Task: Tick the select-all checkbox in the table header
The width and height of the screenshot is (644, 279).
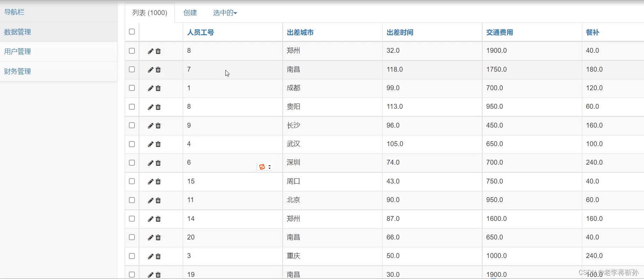Action: [132, 31]
